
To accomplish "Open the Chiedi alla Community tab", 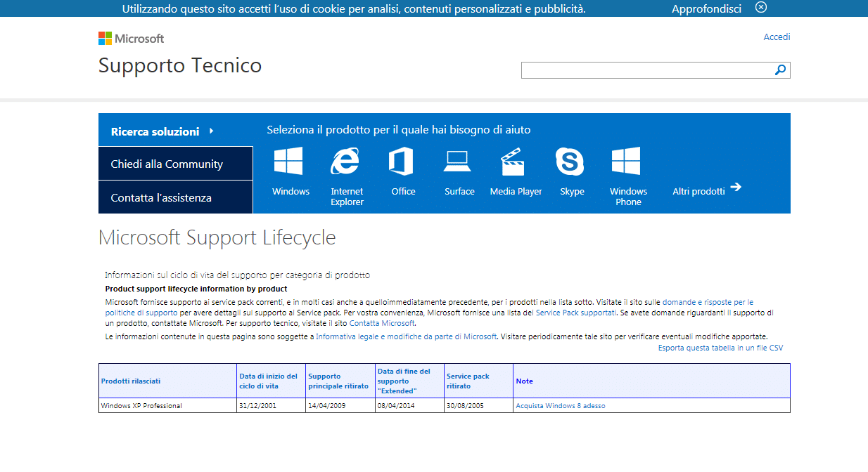I will pyautogui.click(x=175, y=164).
